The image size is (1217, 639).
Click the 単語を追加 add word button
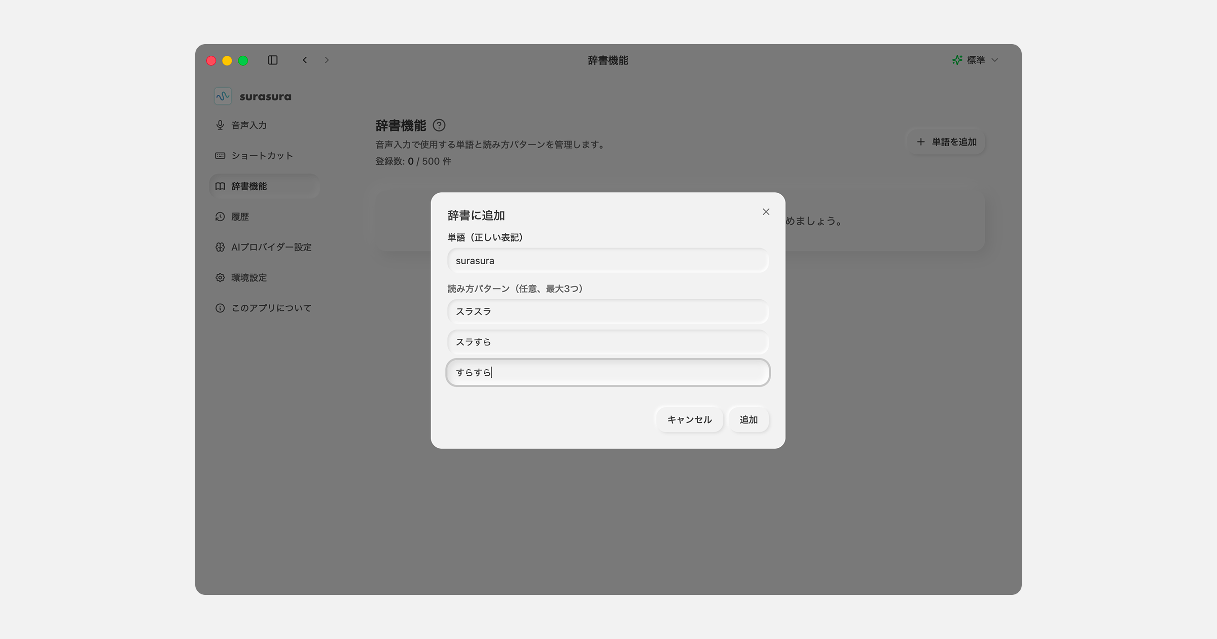pos(946,142)
